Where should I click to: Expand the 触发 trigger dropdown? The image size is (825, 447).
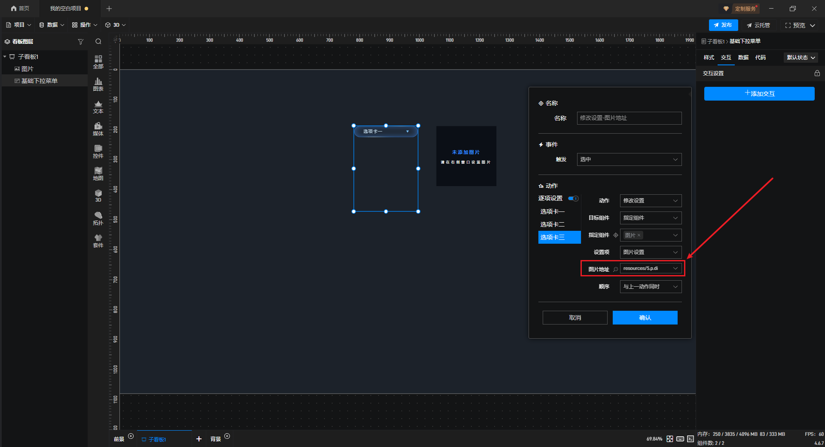tap(629, 159)
